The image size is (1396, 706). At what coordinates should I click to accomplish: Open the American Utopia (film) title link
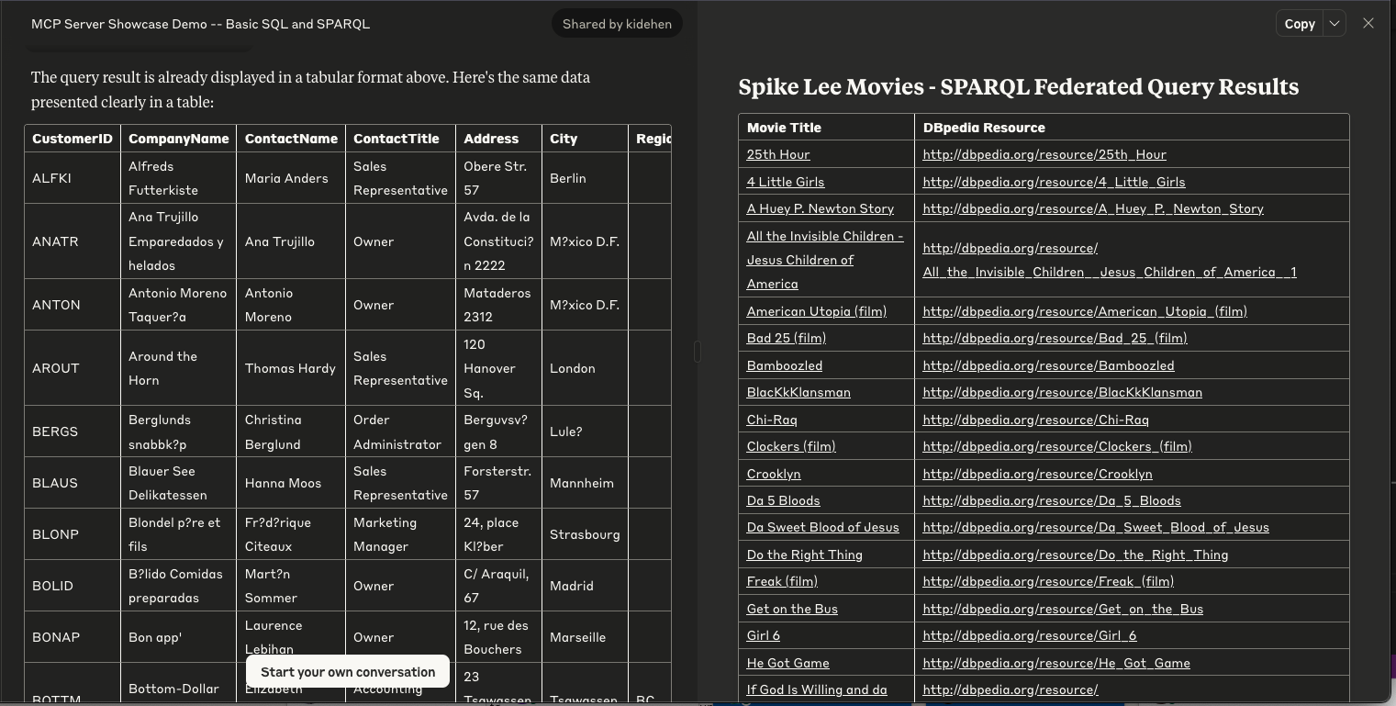[x=817, y=311]
